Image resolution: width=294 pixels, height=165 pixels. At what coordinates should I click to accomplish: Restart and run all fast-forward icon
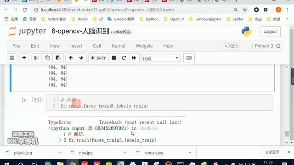click(134, 58)
